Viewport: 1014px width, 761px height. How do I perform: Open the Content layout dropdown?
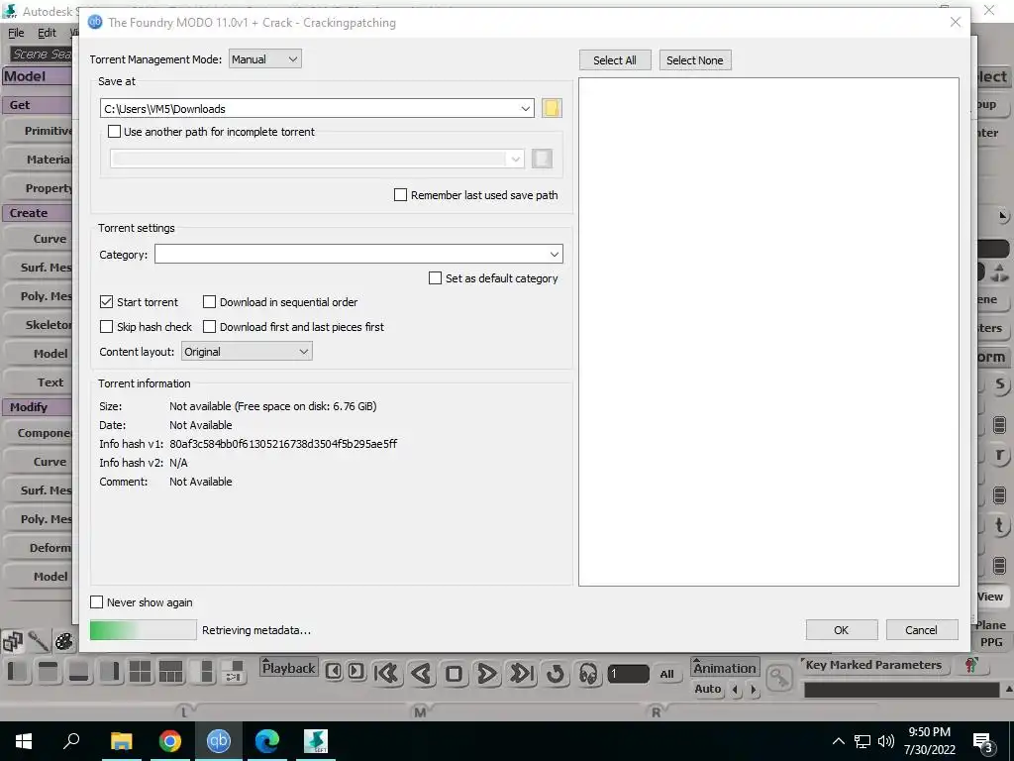[x=247, y=352]
